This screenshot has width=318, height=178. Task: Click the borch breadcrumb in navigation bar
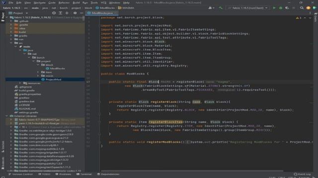click(x=64, y=8)
